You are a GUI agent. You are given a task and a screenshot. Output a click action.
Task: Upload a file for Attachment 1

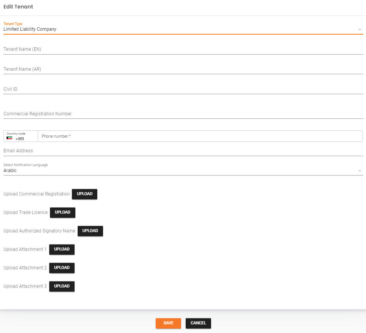pos(62,249)
